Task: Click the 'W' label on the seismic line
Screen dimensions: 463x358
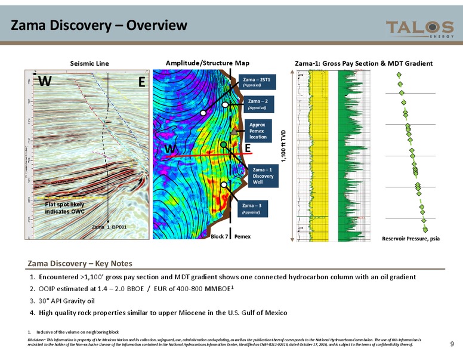Action: point(45,81)
